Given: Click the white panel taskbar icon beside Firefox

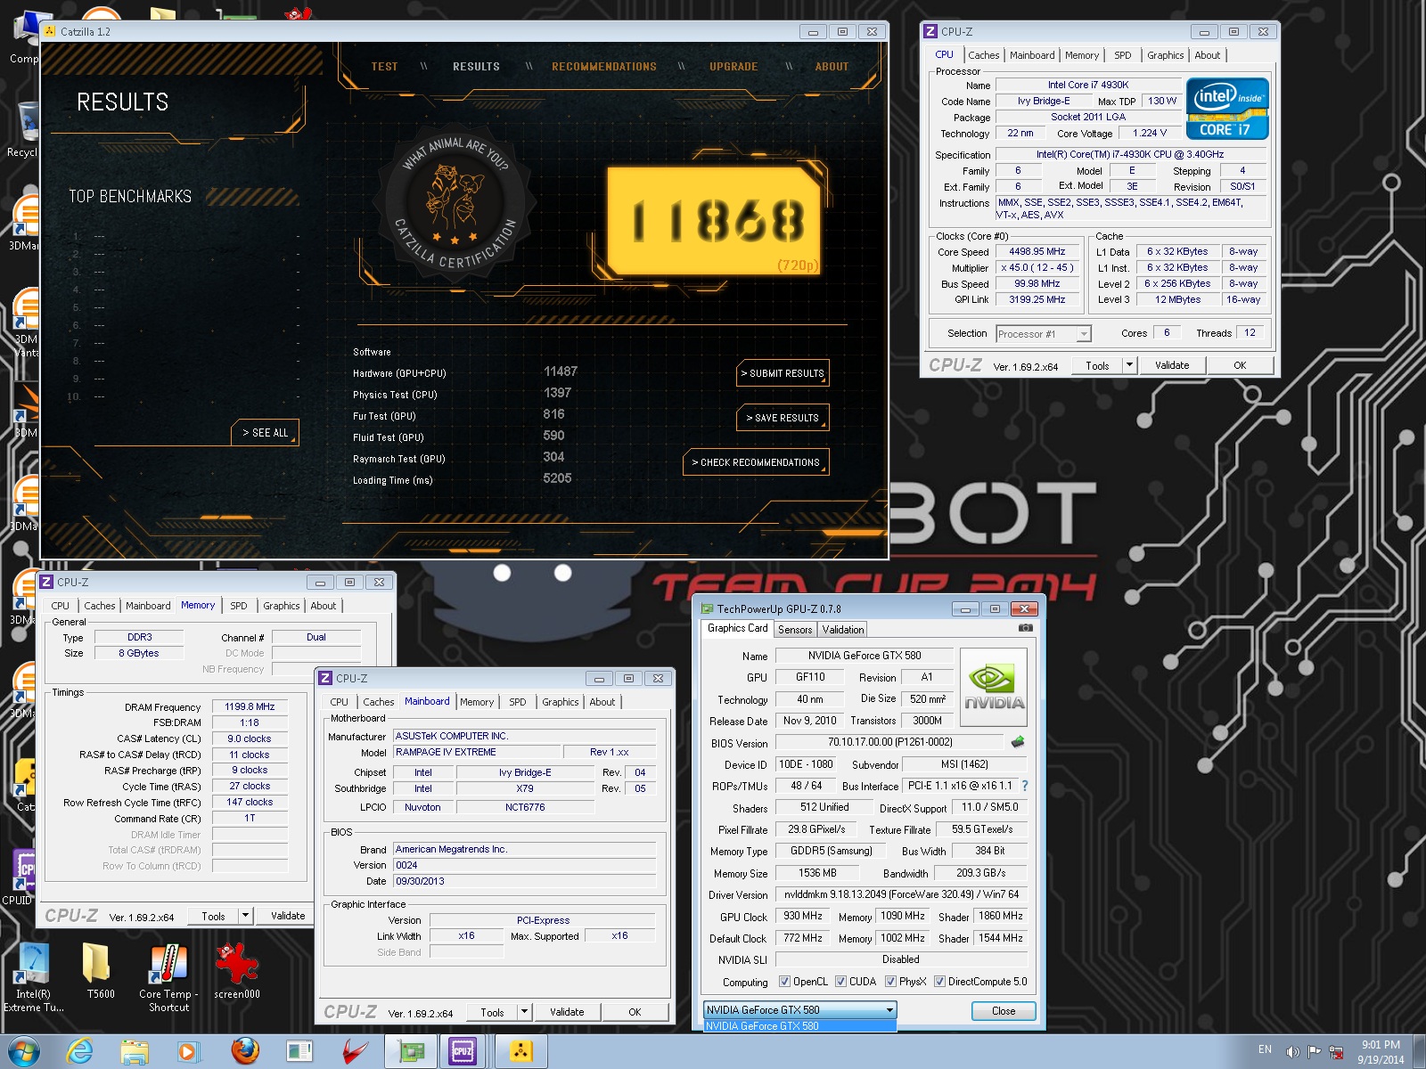Looking at the screenshot, I should pos(299,1051).
